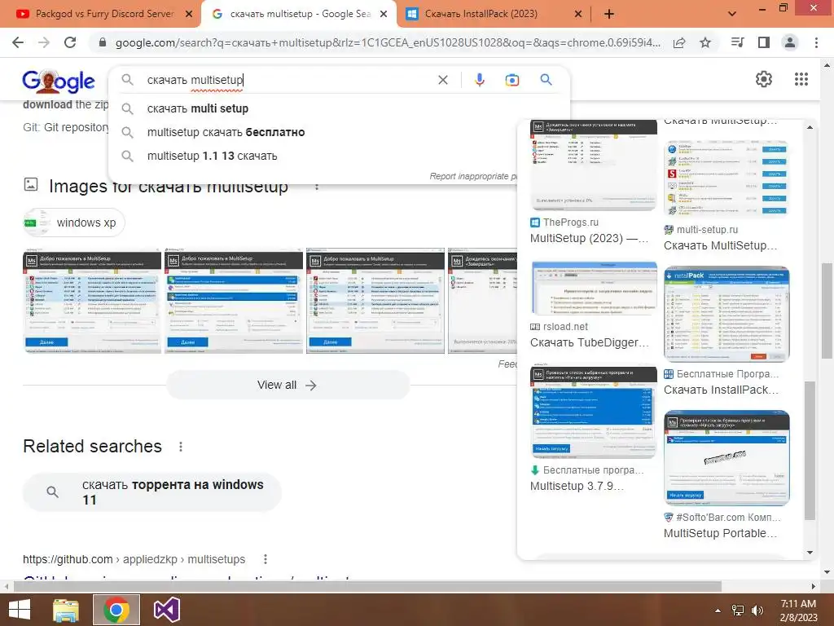Open the media control icon in toolbar

(738, 42)
